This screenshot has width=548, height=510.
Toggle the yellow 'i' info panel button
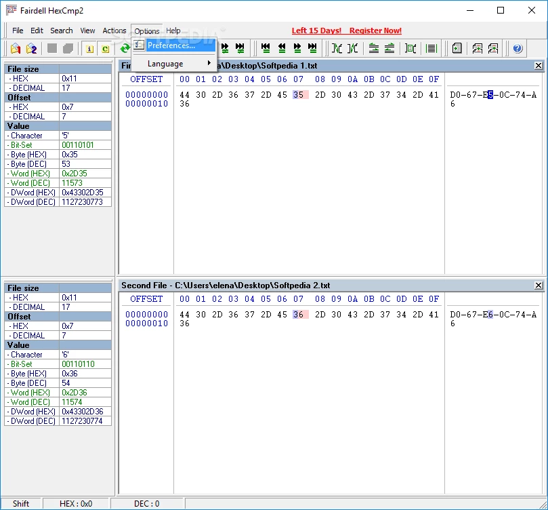tap(89, 48)
